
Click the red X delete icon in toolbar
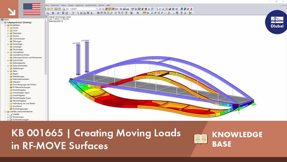[167, 9]
